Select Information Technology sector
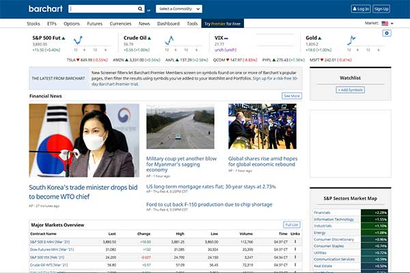Image resolution: width=410 pixels, height=273 pixels. click(333, 219)
